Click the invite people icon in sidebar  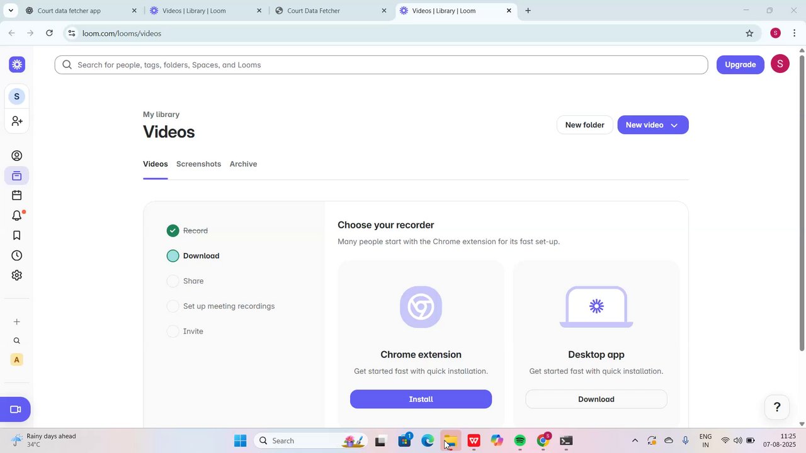[x=17, y=120]
